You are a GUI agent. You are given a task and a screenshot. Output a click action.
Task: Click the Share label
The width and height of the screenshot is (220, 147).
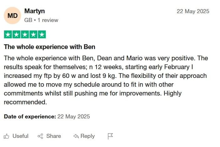pos(54,136)
